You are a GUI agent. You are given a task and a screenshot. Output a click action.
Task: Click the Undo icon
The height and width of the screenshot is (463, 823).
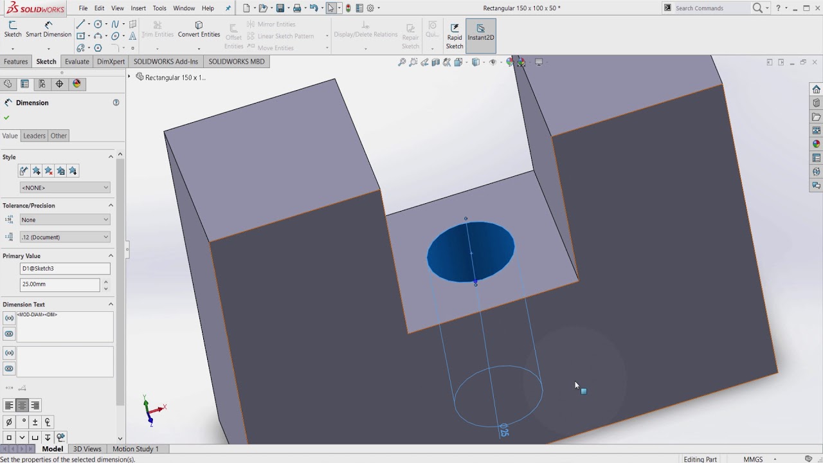coord(314,8)
